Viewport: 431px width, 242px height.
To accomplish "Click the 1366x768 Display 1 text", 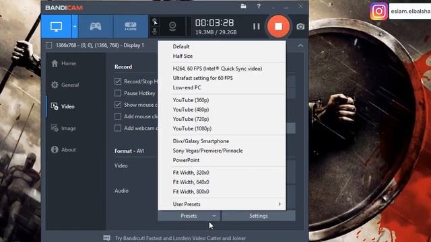I will point(100,45).
